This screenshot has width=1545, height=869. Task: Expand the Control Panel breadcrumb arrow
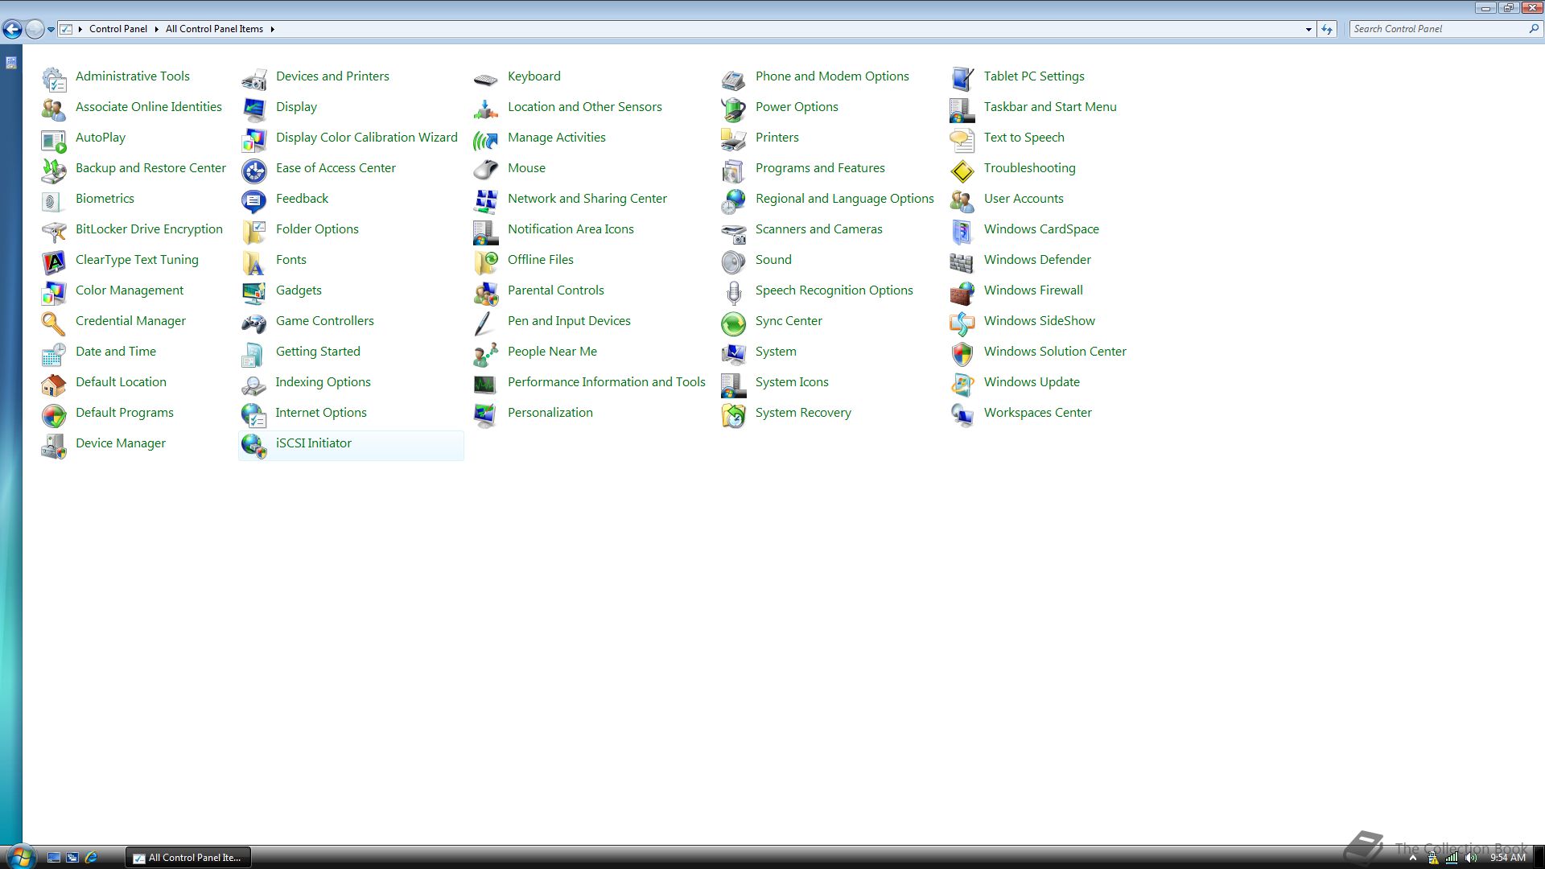point(156,29)
